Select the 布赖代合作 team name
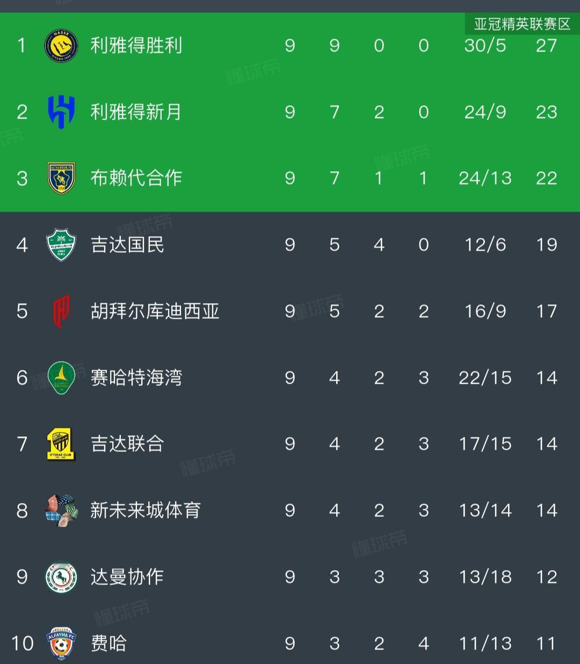 (136, 178)
